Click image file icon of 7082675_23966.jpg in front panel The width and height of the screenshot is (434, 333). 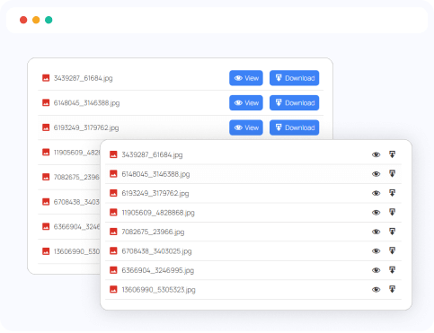coord(113,232)
